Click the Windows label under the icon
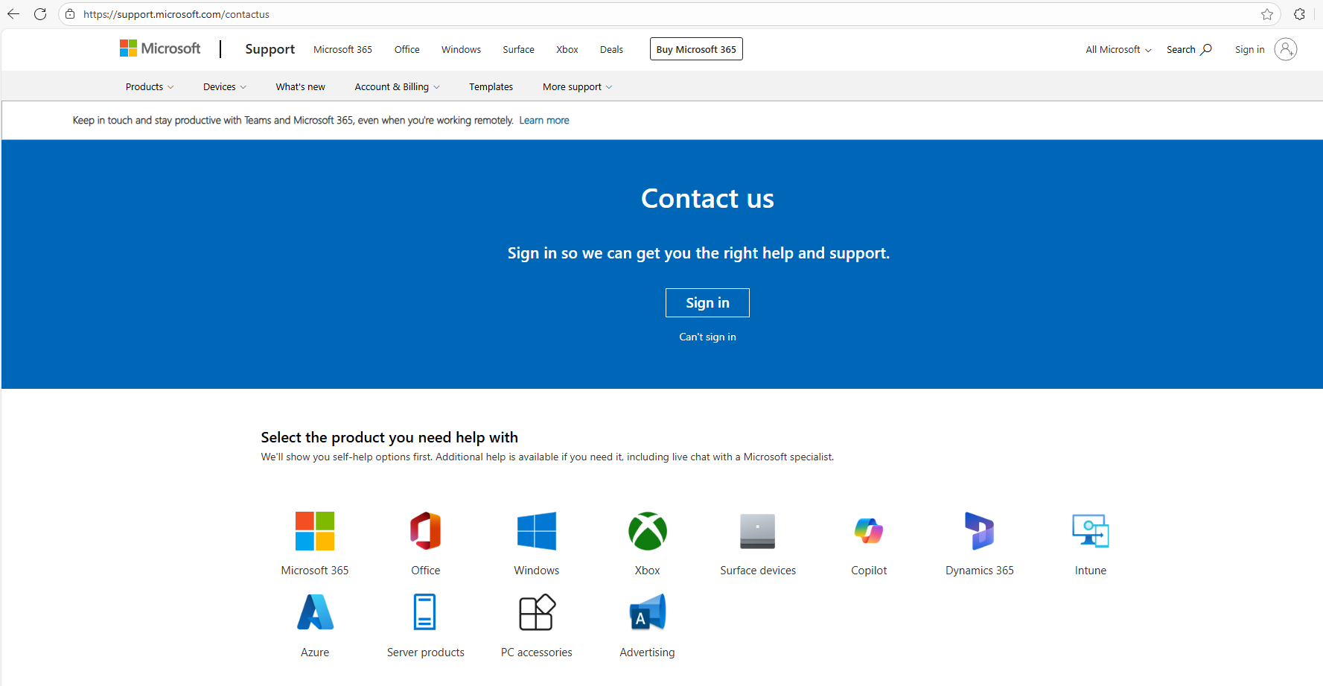Viewport: 1323px width, 686px height. click(537, 571)
